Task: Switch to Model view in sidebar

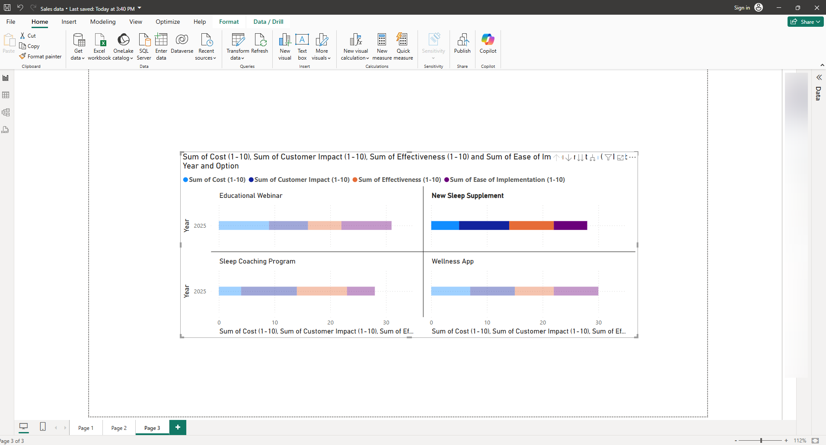Action: coord(6,112)
